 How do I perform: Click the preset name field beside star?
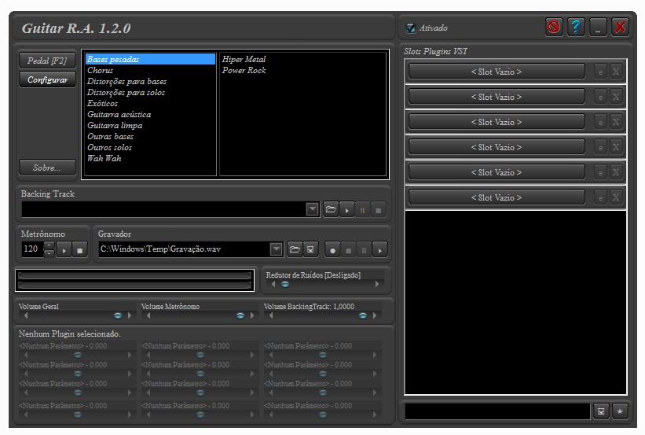pyautogui.click(x=498, y=411)
